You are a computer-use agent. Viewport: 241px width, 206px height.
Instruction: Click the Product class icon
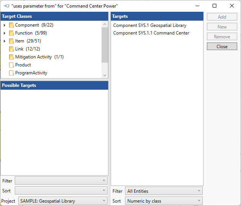tap(11, 65)
